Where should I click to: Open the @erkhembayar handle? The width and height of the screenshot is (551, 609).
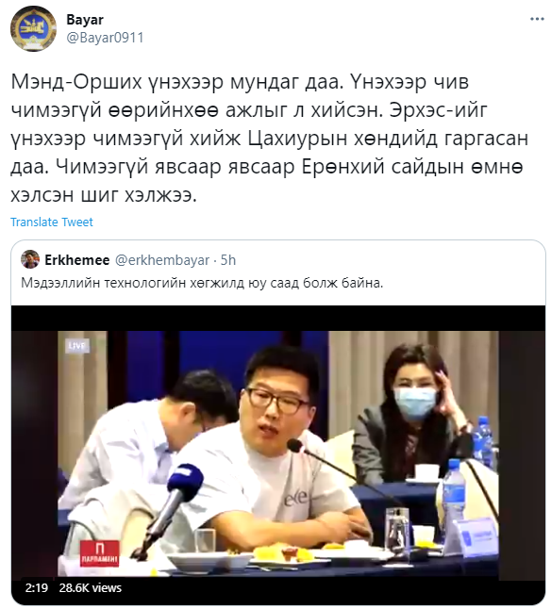[162, 260]
